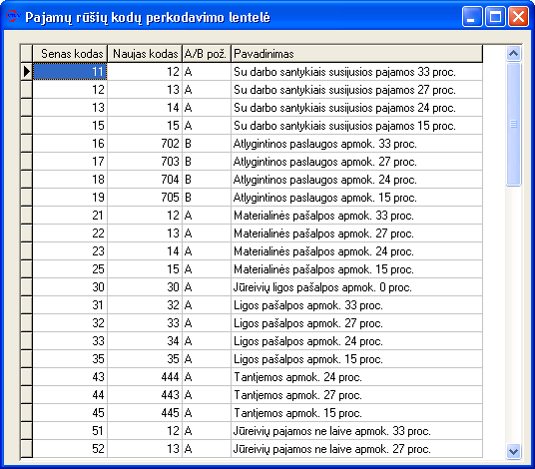Click the application icon in title bar

click(x=12, y=16)
